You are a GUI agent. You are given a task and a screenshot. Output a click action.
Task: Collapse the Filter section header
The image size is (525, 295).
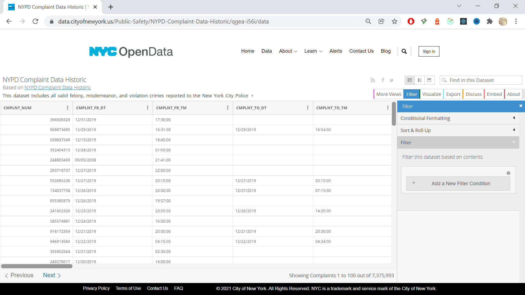[458, 143]
